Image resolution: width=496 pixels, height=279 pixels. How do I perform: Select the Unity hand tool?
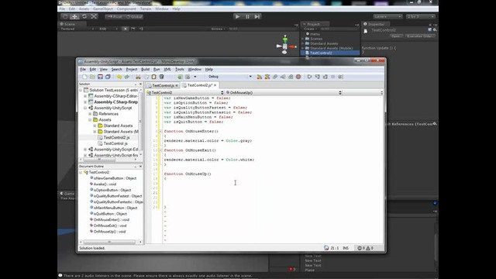pos(65,16)
